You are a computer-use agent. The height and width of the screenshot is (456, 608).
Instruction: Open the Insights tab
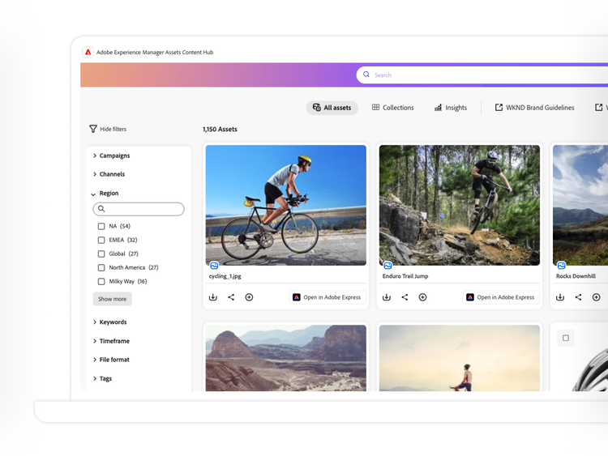coord(451,108)
